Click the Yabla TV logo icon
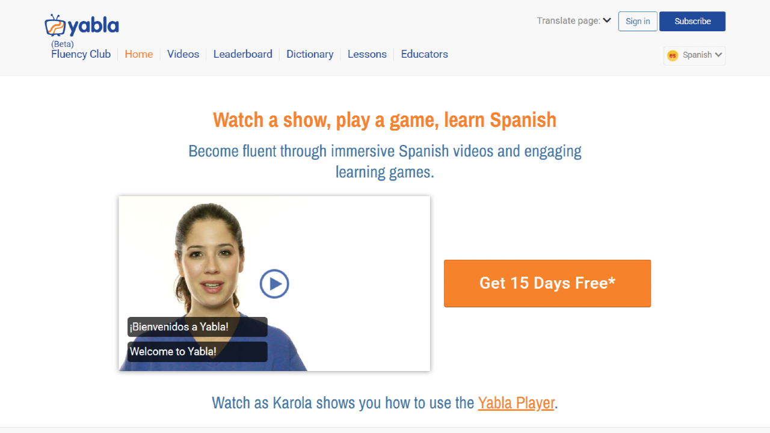 [x=55, y=25]
